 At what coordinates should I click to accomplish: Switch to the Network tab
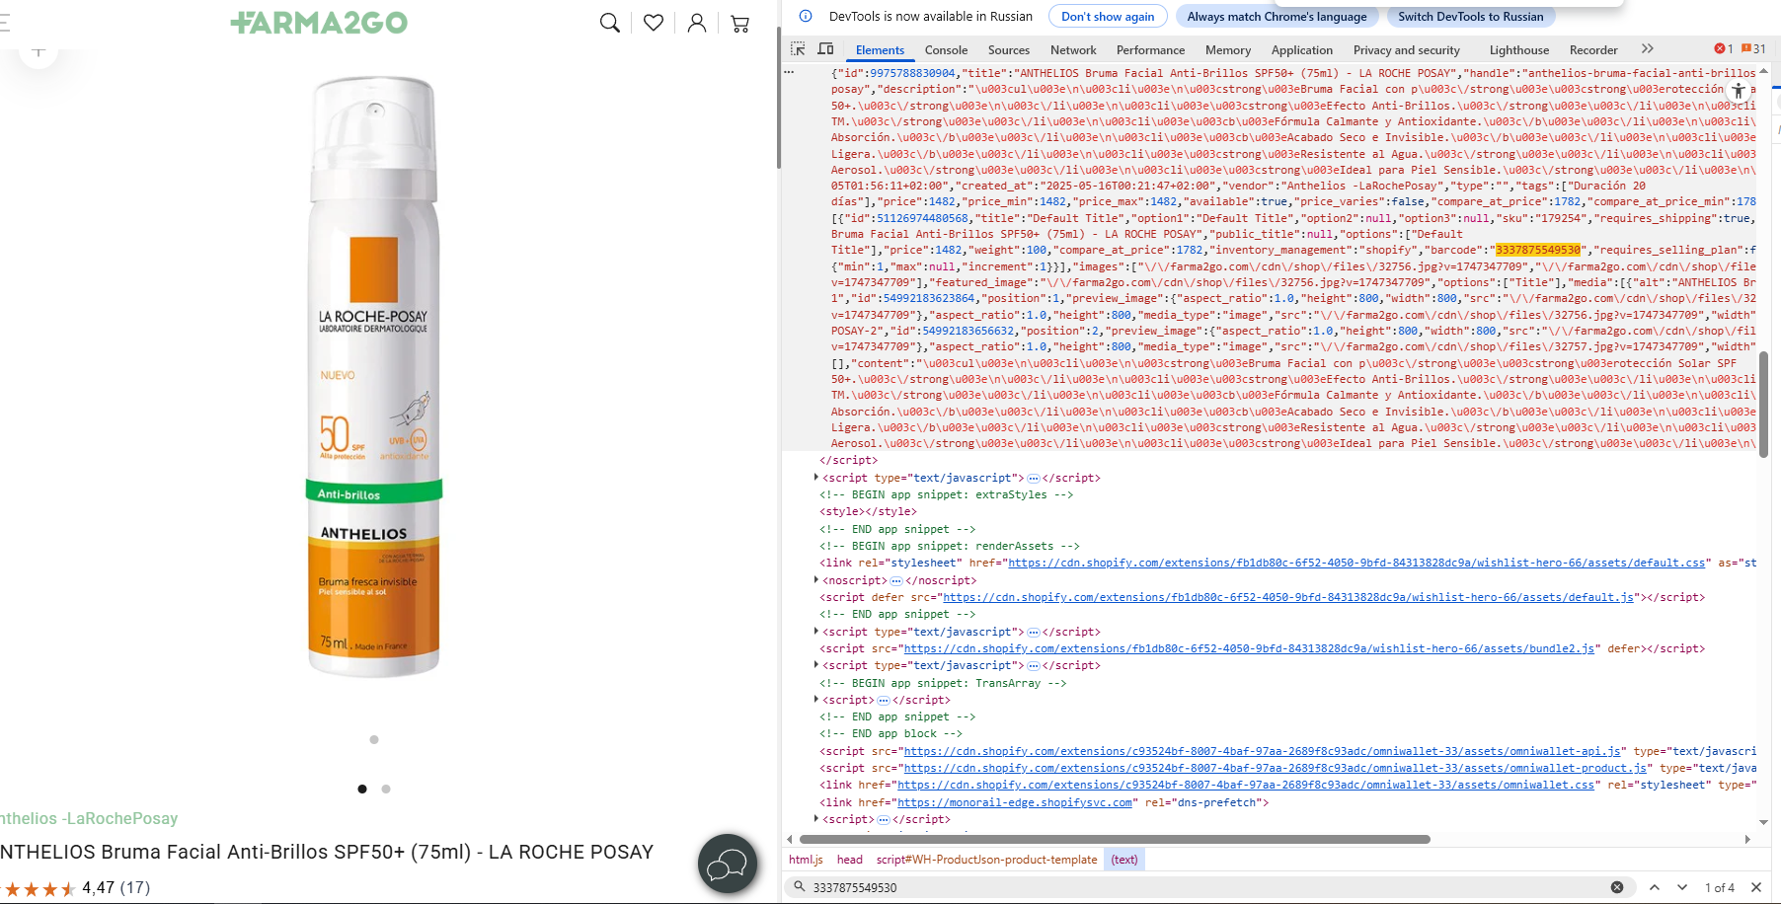[x=1073, y=50]
